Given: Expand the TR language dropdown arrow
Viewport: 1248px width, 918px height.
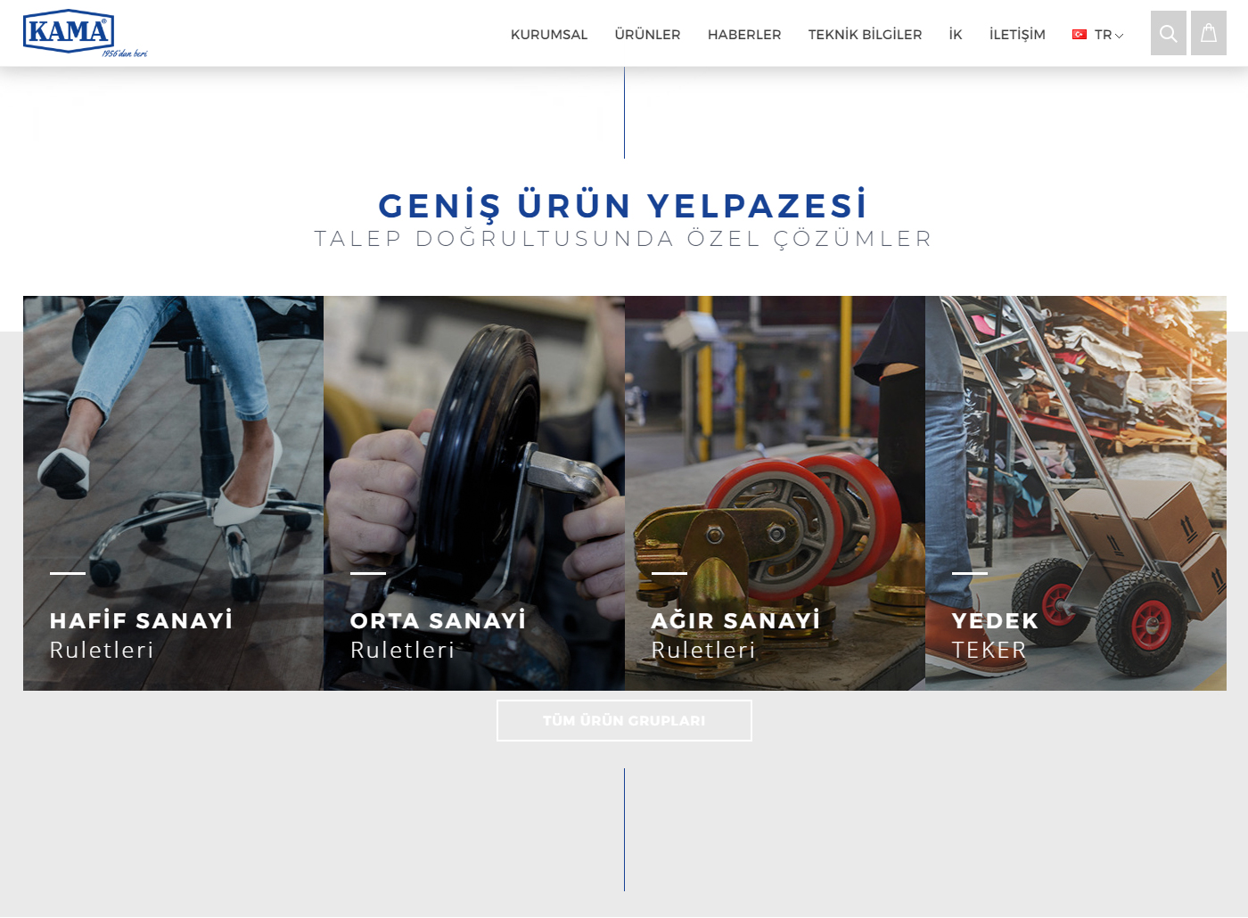Looking at the screenshot, I should coord(1120,36).
